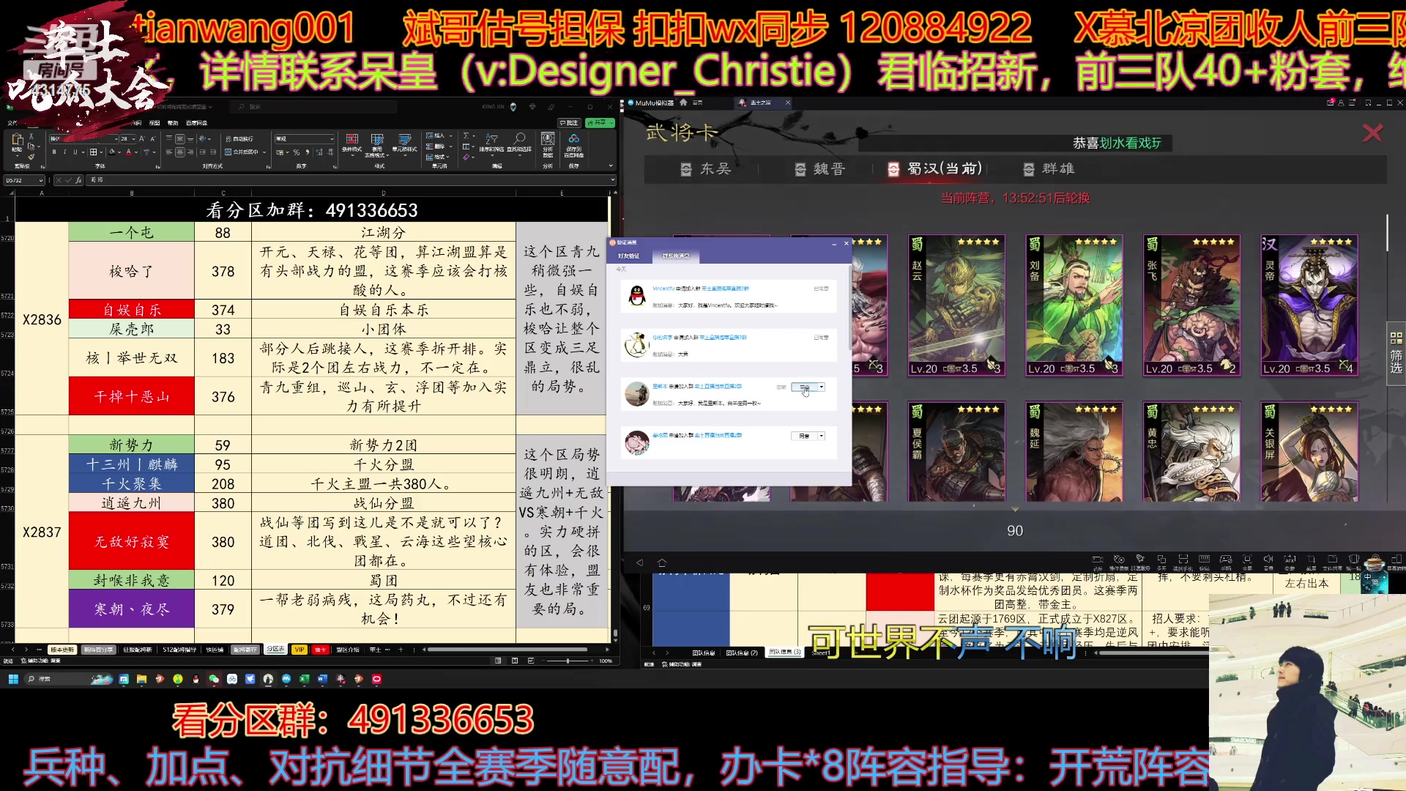
Task: Click the Increase Font Size icon
Action: 142,138
